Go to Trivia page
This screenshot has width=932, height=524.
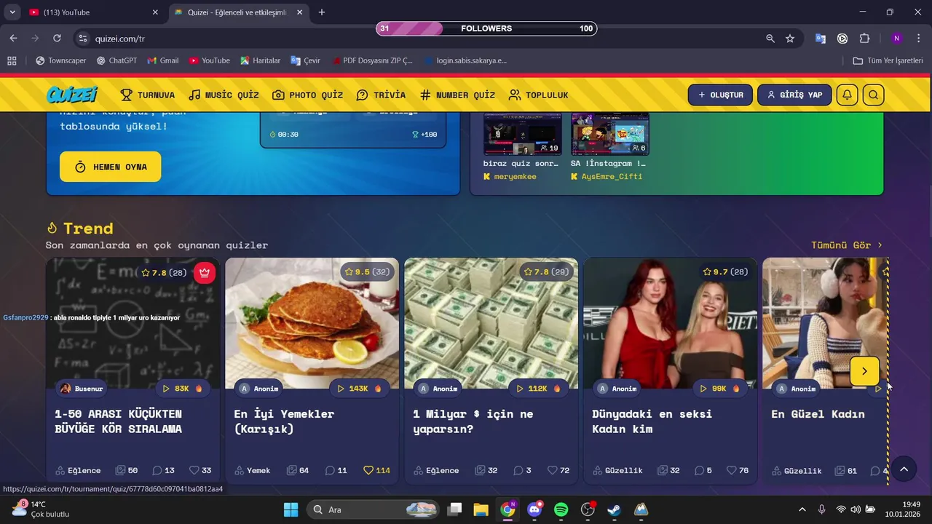pos(381,95)
